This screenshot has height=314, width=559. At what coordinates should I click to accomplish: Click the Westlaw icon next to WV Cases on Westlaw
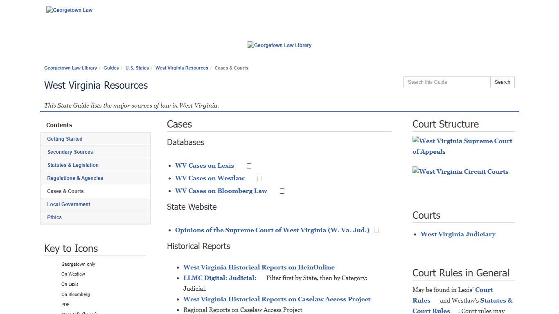pyautogui.click(x=259, y=178)
